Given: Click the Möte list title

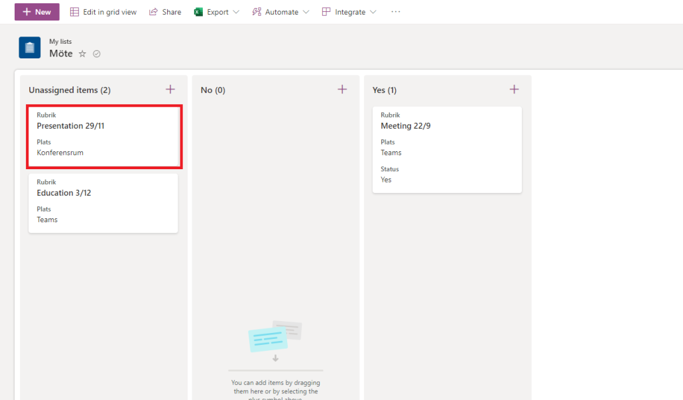Looking at the screenshot, I should pos(61,53).
